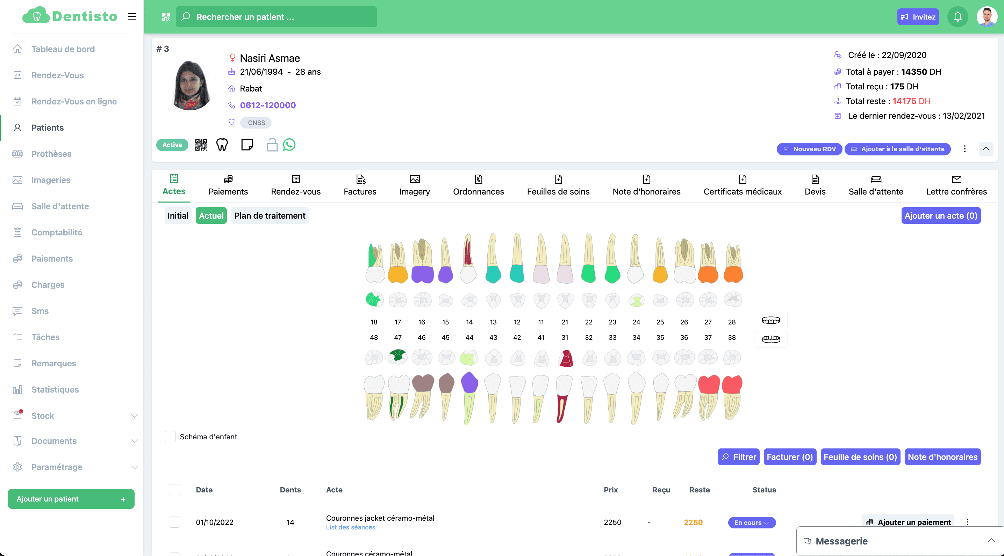The image size is (1004, 556).
Task: Switch to the Ordonnances tab
Action: pyautogui.click(x=478, y=185)
